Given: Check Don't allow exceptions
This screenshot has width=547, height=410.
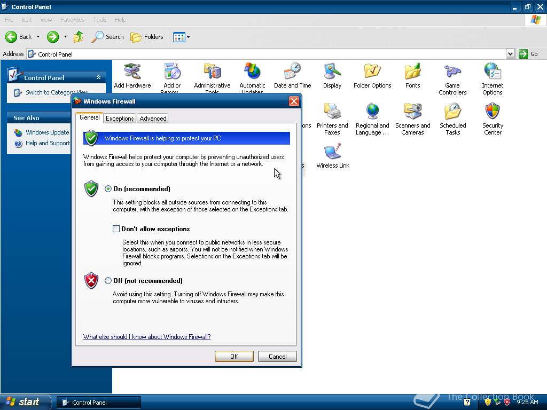Looking at the screenshot, I should click(116, 228).
